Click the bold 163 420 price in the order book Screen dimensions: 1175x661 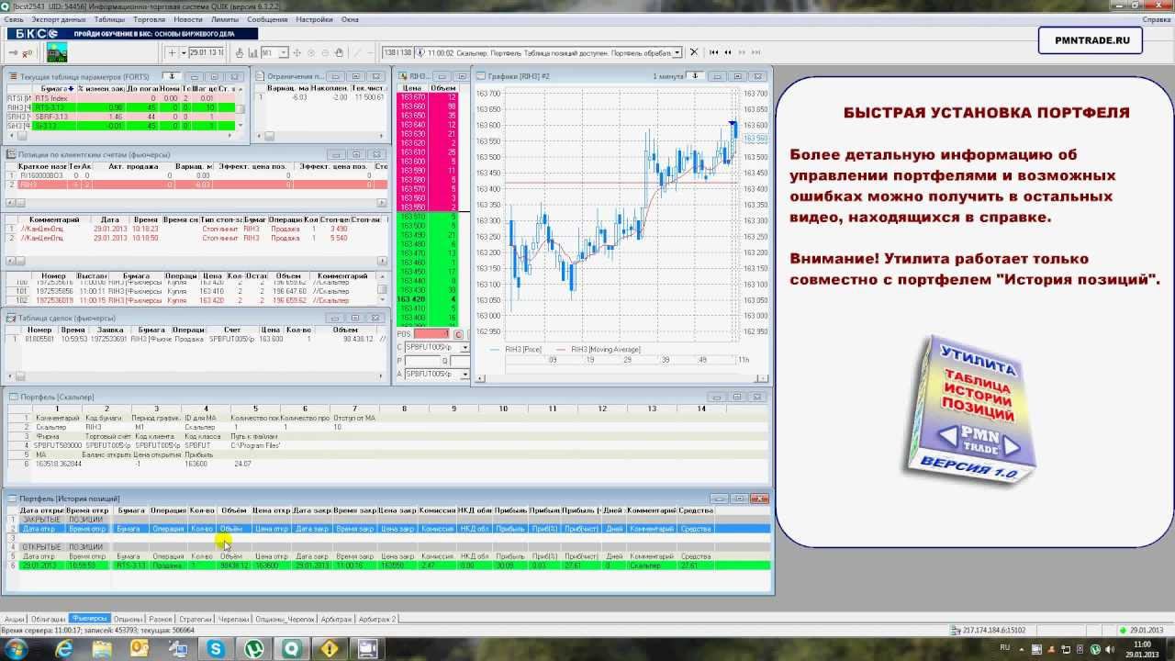pyautogui.click(x=411, y=299)
